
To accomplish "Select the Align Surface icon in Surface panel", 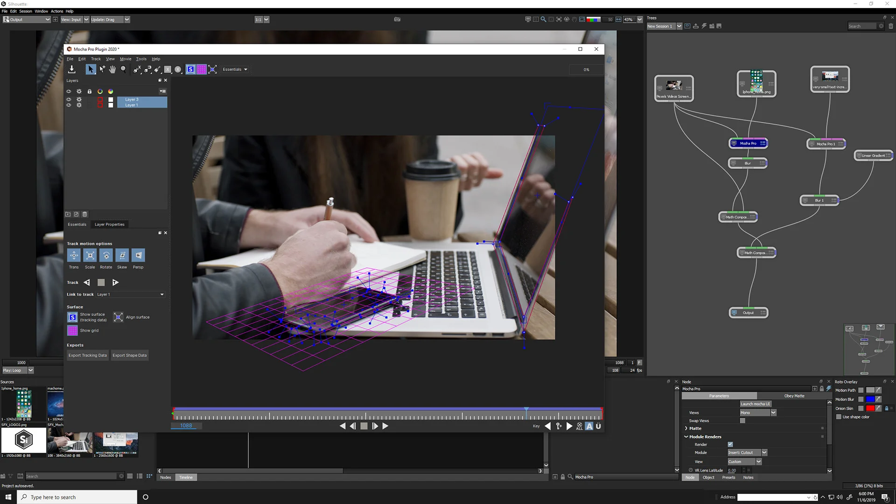I will [119, 317].
